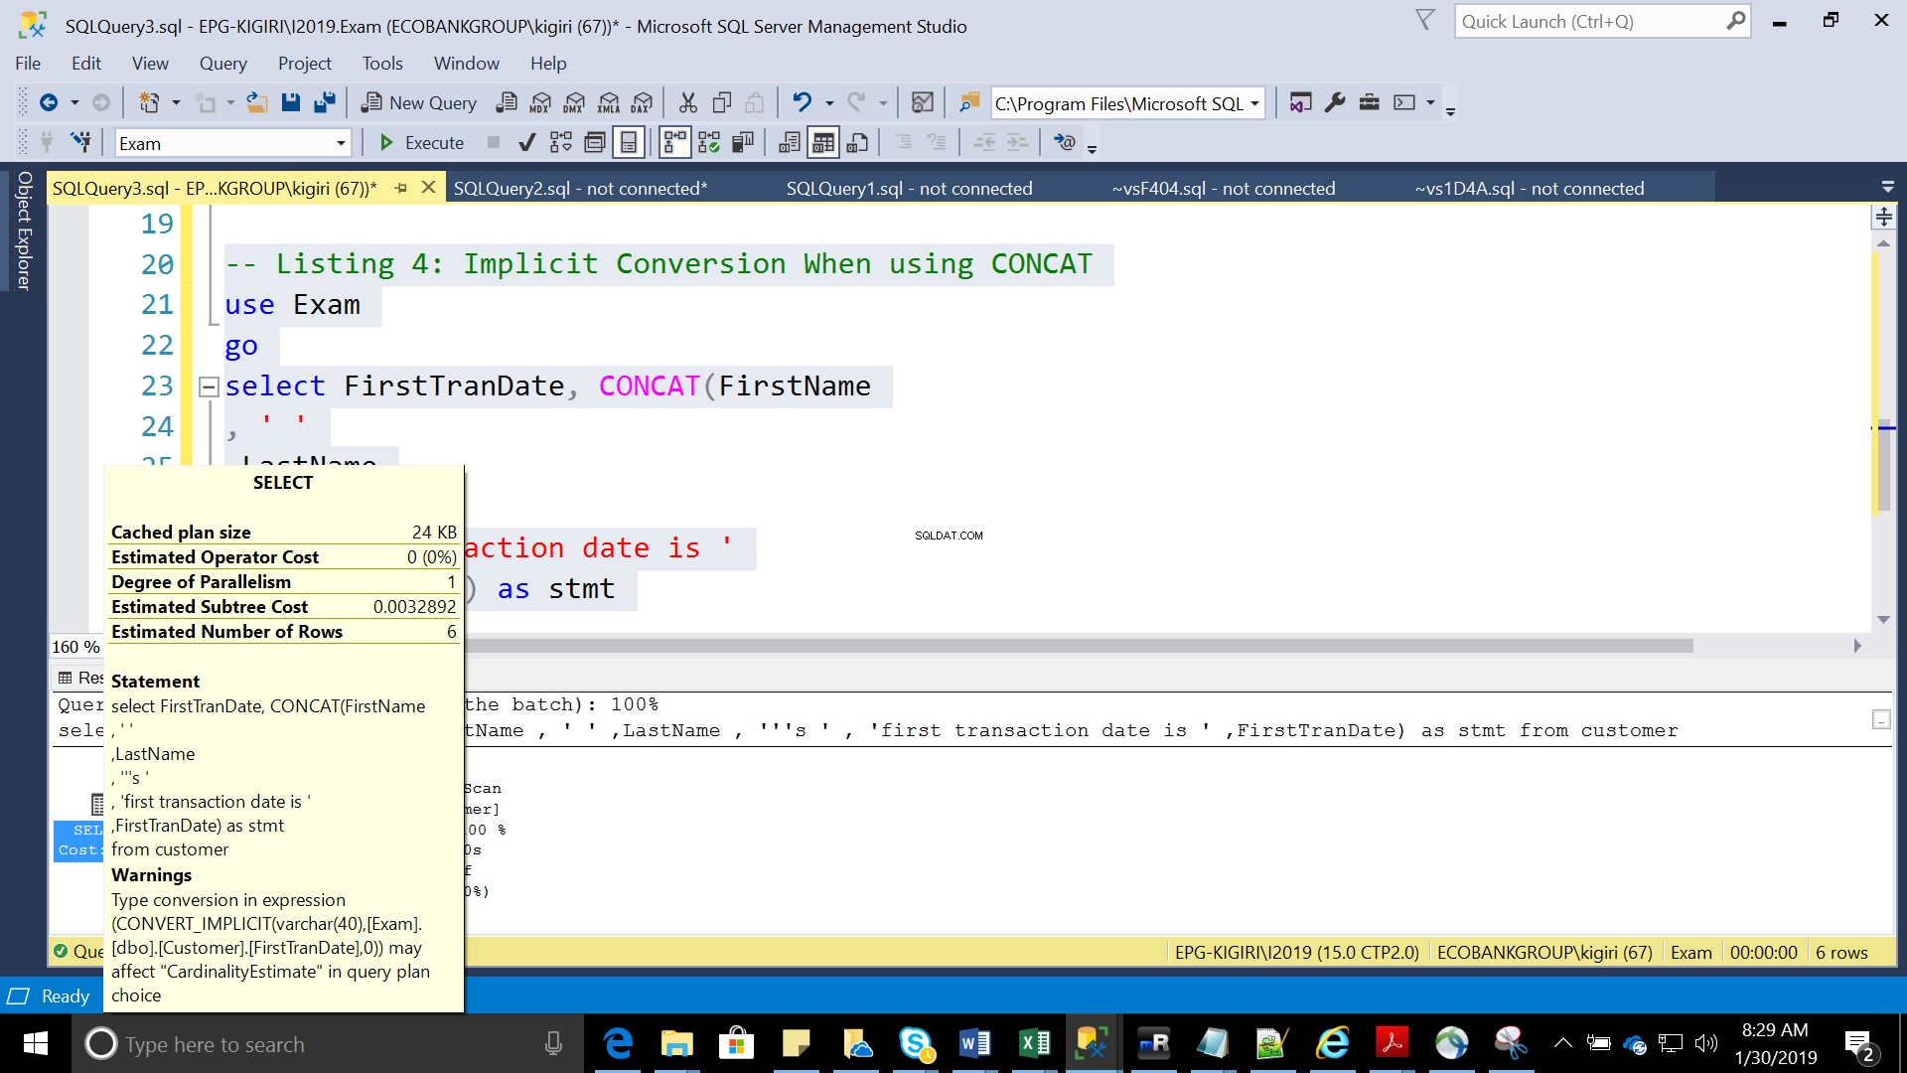Viewport: 1907px width, 1073px height.
Task: Switch output to Results to File
Action: 857,142
